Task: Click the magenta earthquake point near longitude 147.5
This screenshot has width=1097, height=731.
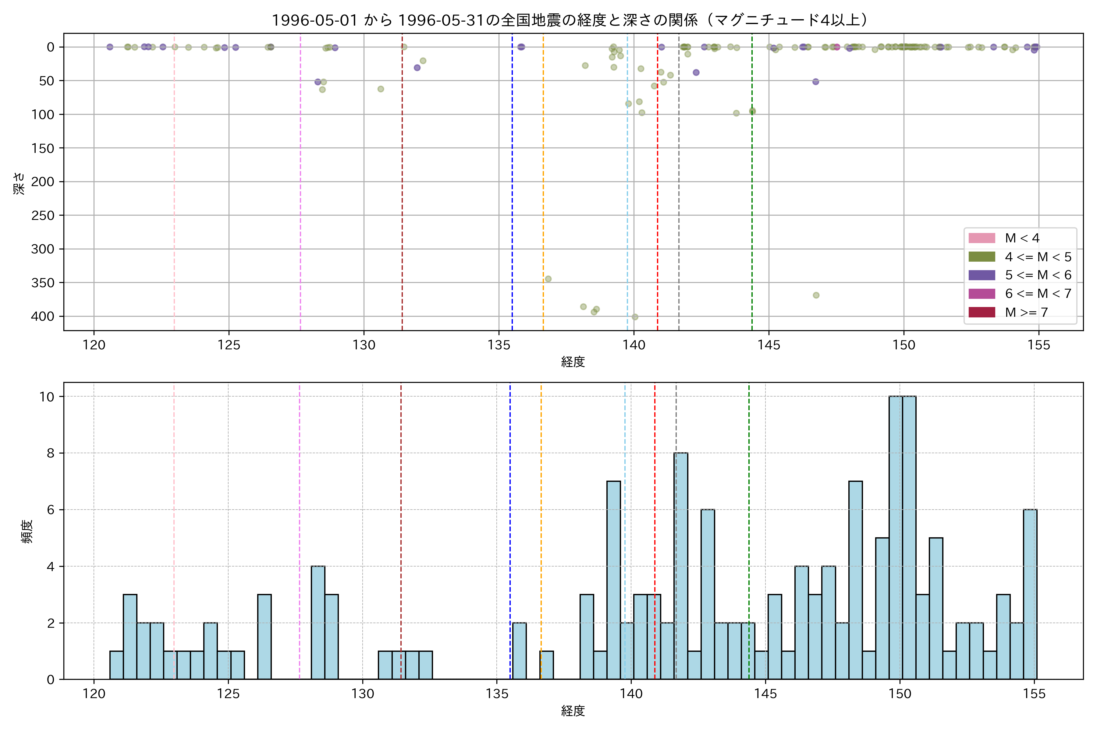Action: click(x=837, y=47)
